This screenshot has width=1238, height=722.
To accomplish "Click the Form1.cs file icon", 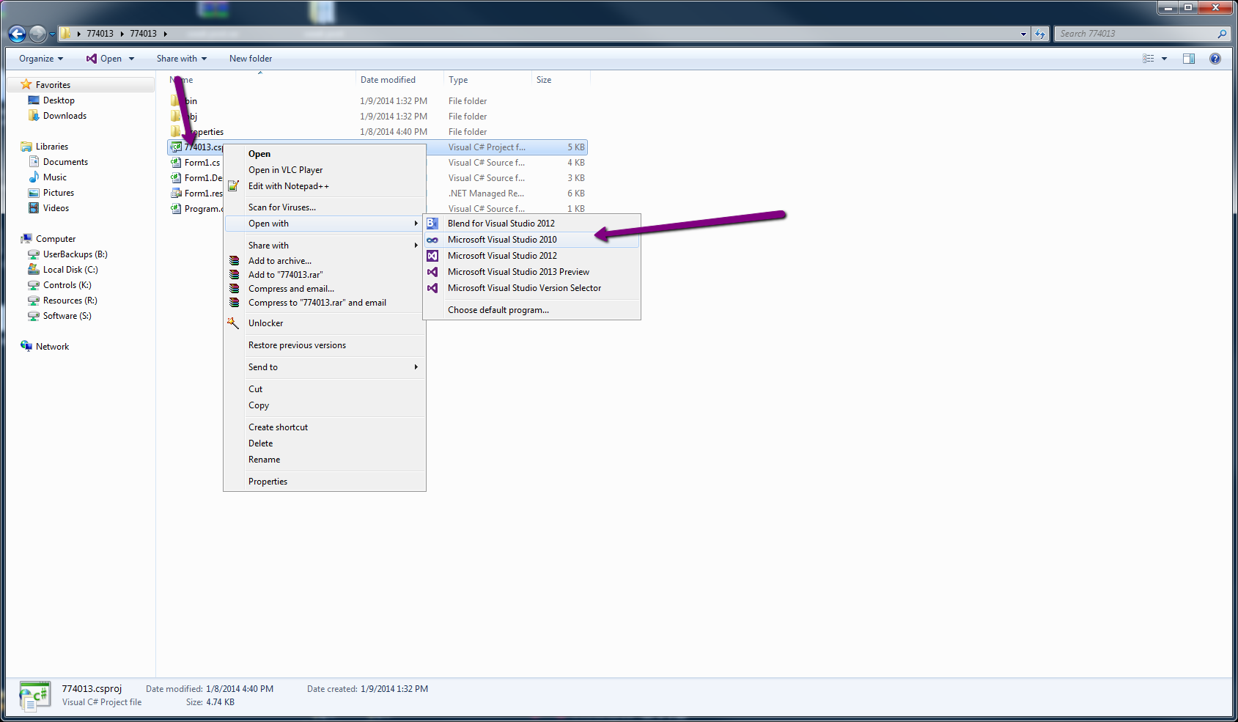I will [176, 163].
